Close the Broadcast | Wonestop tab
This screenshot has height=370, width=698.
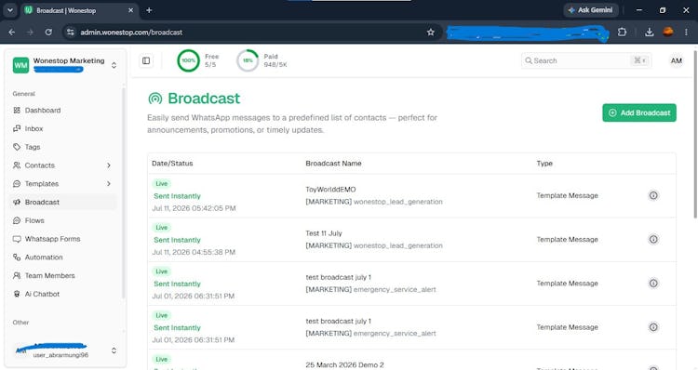click(x=131, y=10)
